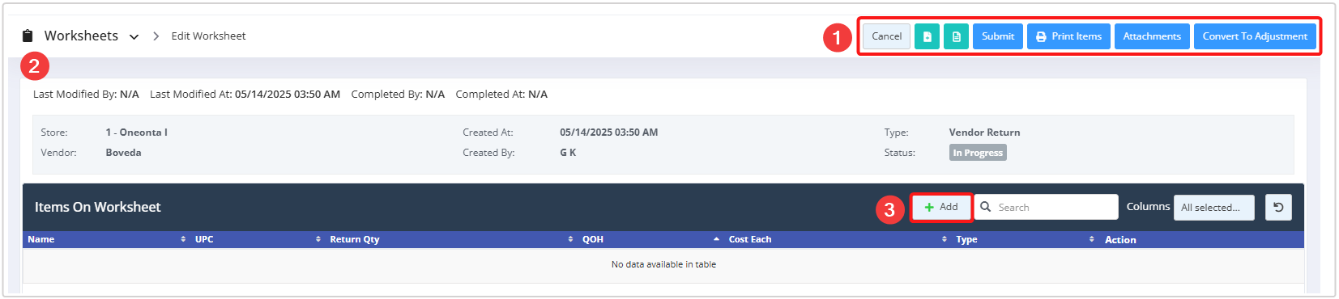This screenshot has height=299, width=1339.
Task: Click the printer icon in Print Items
Action: 1041,36
